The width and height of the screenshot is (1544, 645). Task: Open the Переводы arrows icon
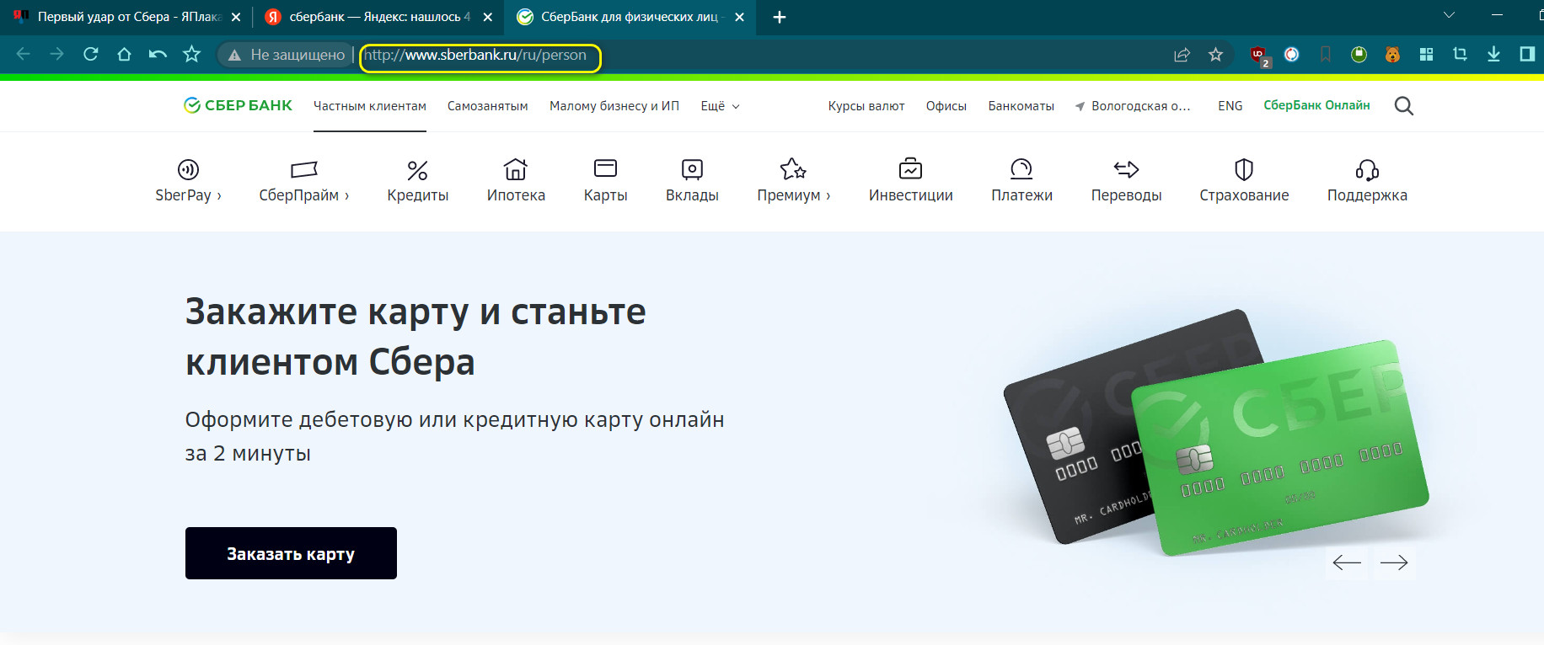[1126, 169]
